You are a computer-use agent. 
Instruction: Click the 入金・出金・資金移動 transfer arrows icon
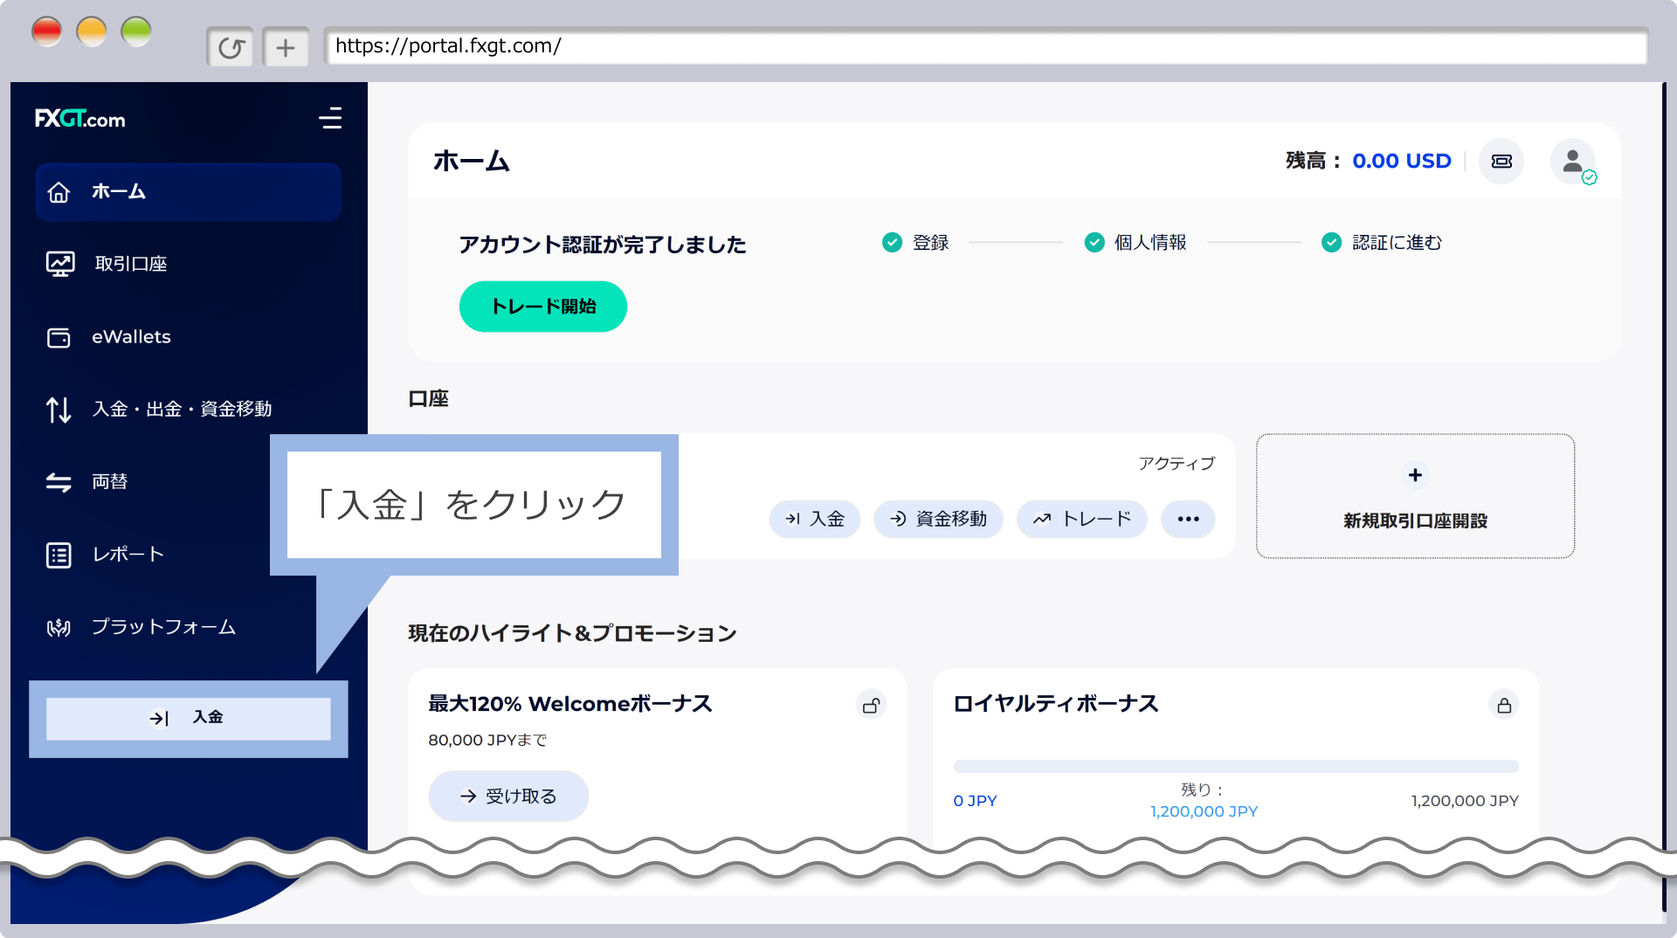(x=59, y=409)
